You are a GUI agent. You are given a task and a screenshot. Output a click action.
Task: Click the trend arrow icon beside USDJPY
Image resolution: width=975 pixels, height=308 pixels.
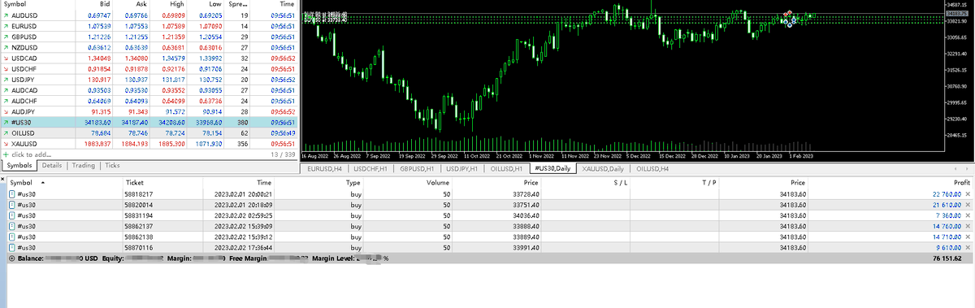6,79
